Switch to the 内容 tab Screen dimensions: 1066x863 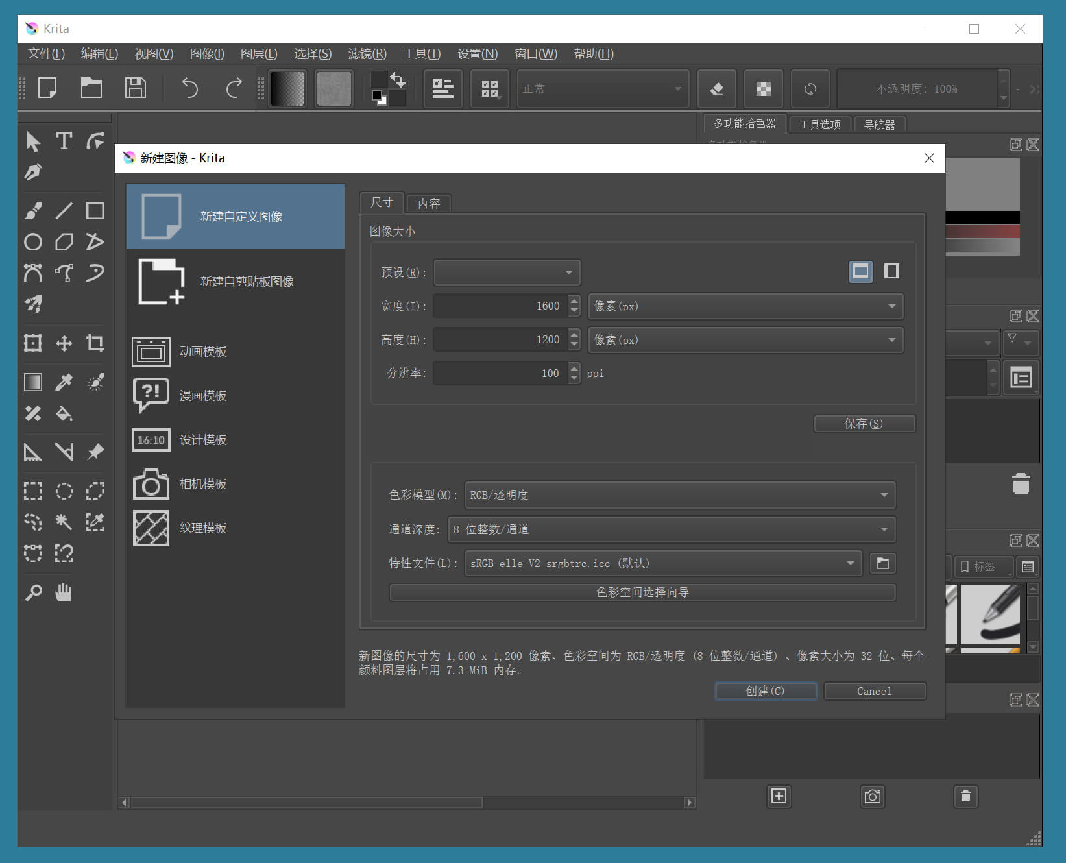click(428, 203)
